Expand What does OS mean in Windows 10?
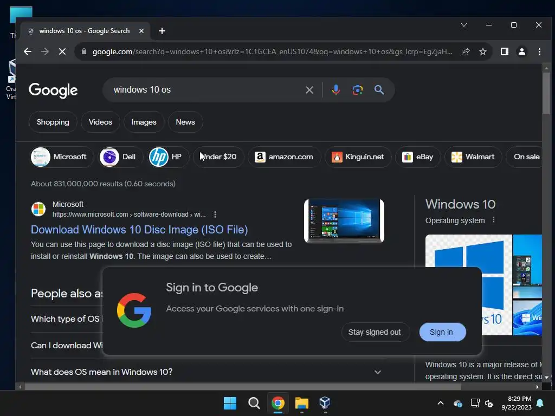The width and height of the screenshot is (555, 416). coord(206,372)
